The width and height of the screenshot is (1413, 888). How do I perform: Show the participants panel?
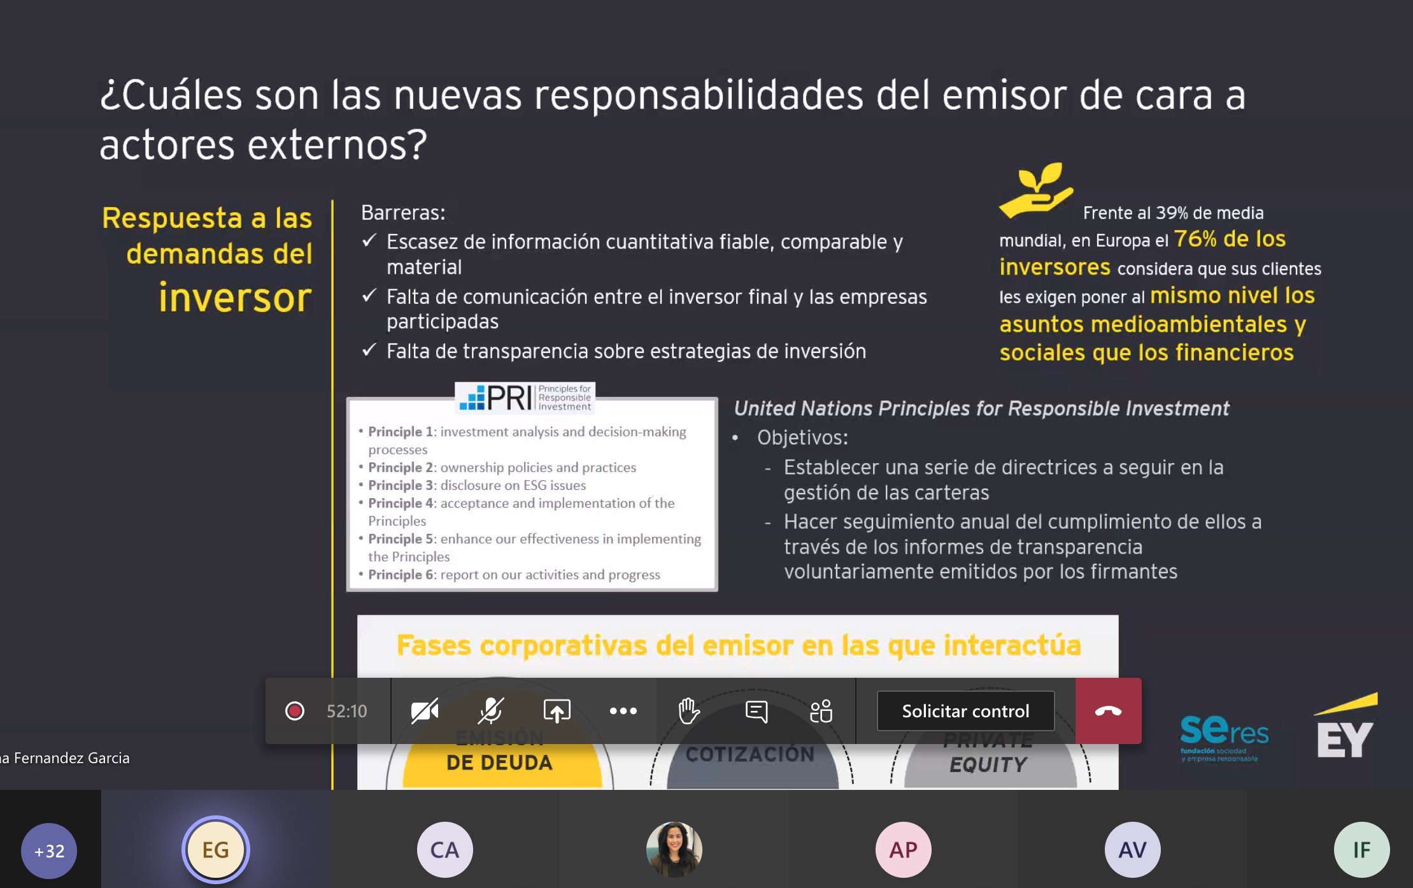tap(821, 711)
